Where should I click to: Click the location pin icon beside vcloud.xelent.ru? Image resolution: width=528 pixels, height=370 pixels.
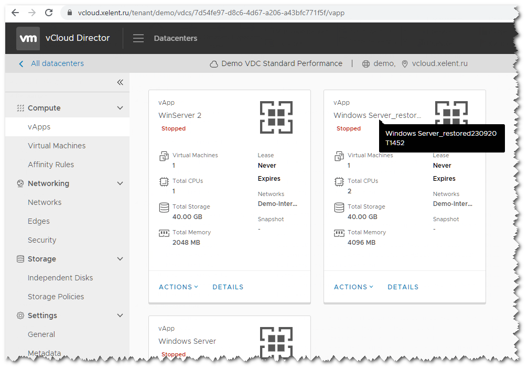[405, 64]
